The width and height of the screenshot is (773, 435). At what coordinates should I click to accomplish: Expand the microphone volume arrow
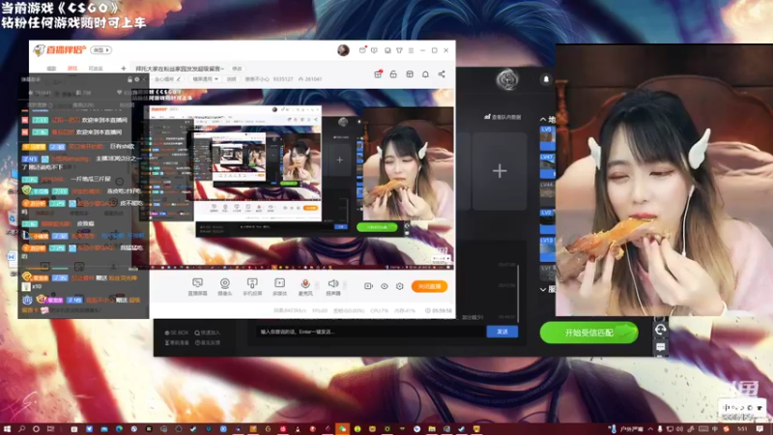[x=317, y=284]
